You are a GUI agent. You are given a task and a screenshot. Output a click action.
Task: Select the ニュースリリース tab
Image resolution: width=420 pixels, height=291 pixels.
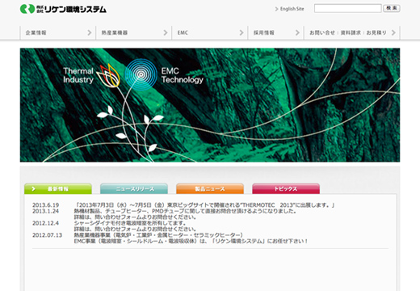click(134, 188)
